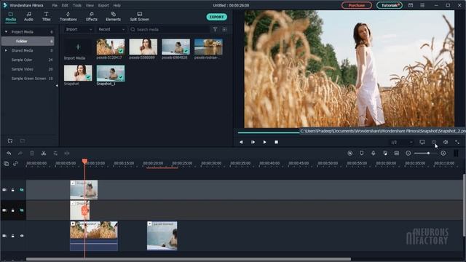Click the middle track's video track icon

pos(4,210)
